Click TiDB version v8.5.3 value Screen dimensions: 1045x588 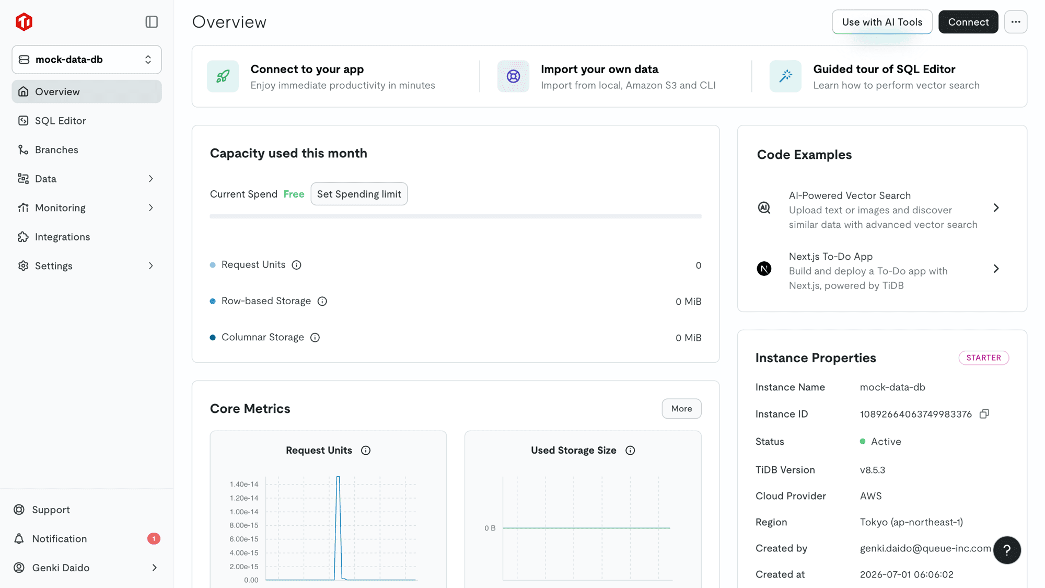873,470
